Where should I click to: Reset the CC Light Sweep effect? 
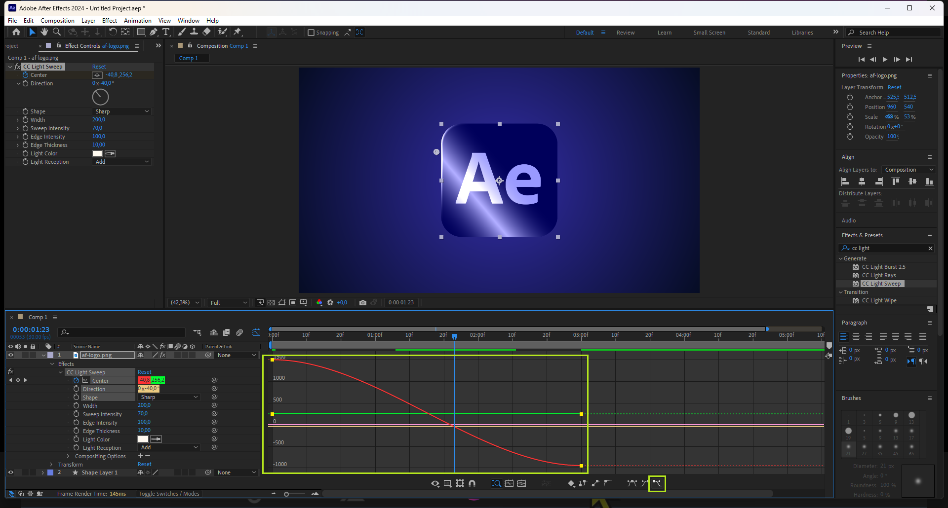coord(99,67)
